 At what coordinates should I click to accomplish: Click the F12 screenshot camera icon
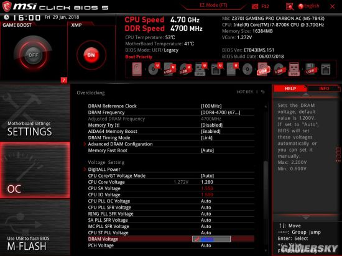point(255,7)
